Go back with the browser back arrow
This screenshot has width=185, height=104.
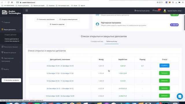(2, 2)
